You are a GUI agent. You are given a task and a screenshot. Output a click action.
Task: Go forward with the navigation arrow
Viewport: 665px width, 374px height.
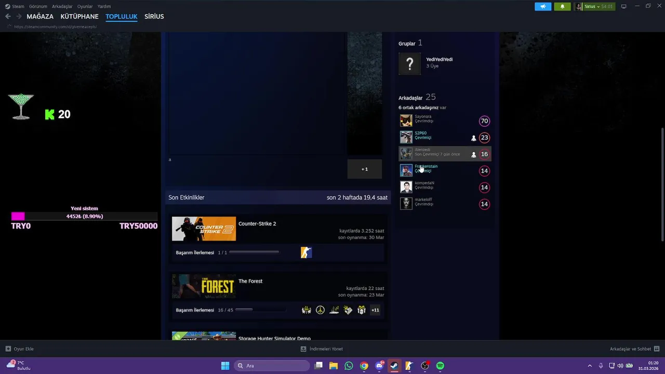pyautogui.click(x=19, y=17)
